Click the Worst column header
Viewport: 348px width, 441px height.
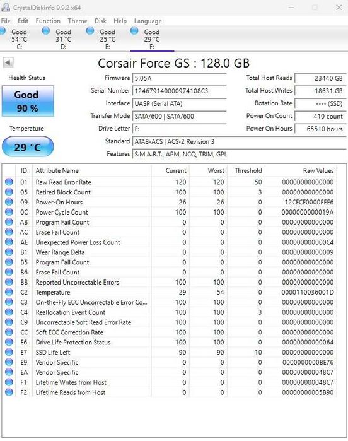(208, 170)
